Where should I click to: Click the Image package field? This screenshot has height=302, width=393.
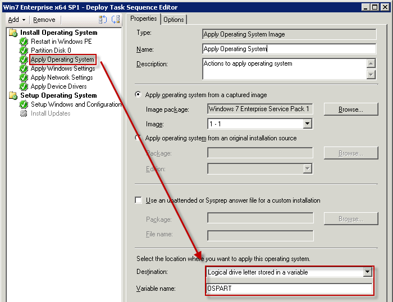(260, 109)
